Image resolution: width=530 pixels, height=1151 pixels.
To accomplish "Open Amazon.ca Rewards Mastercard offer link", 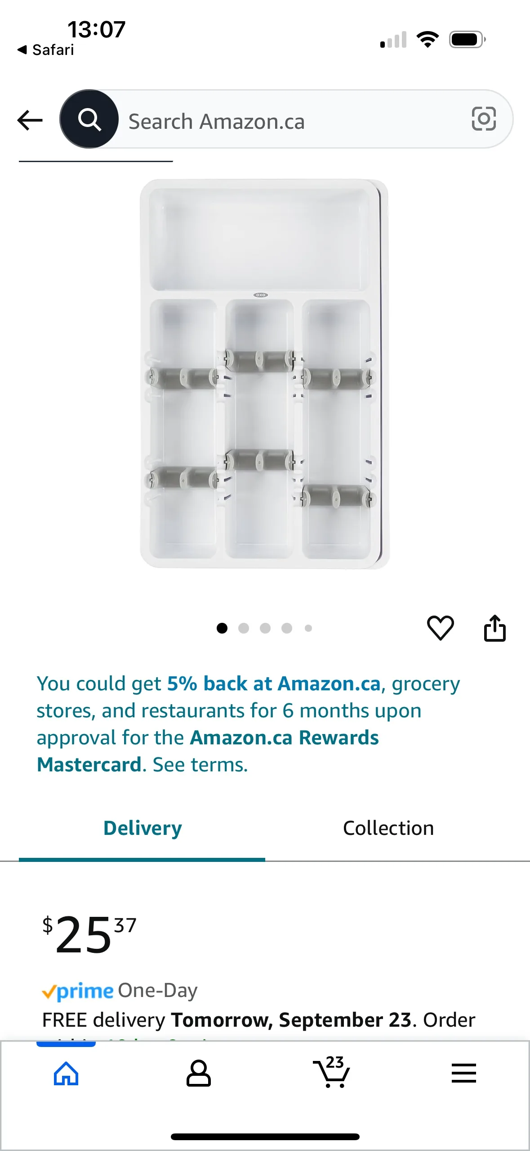I will (284, 738).
